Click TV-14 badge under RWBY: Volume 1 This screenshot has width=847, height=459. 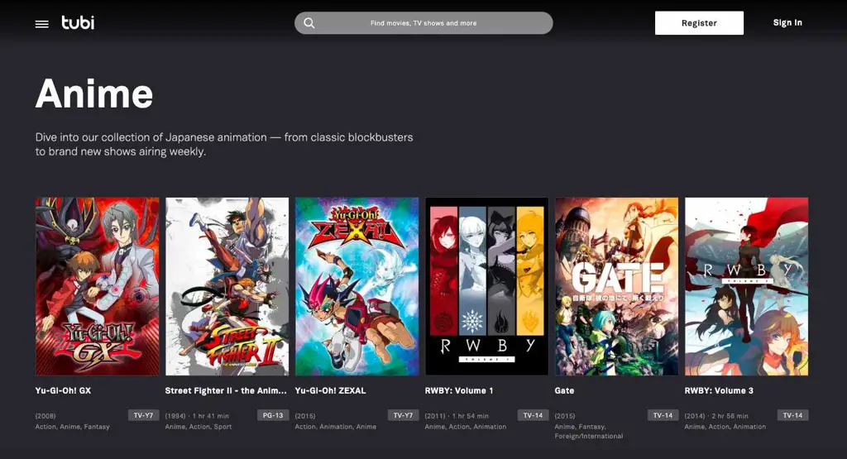coord(534,415)
